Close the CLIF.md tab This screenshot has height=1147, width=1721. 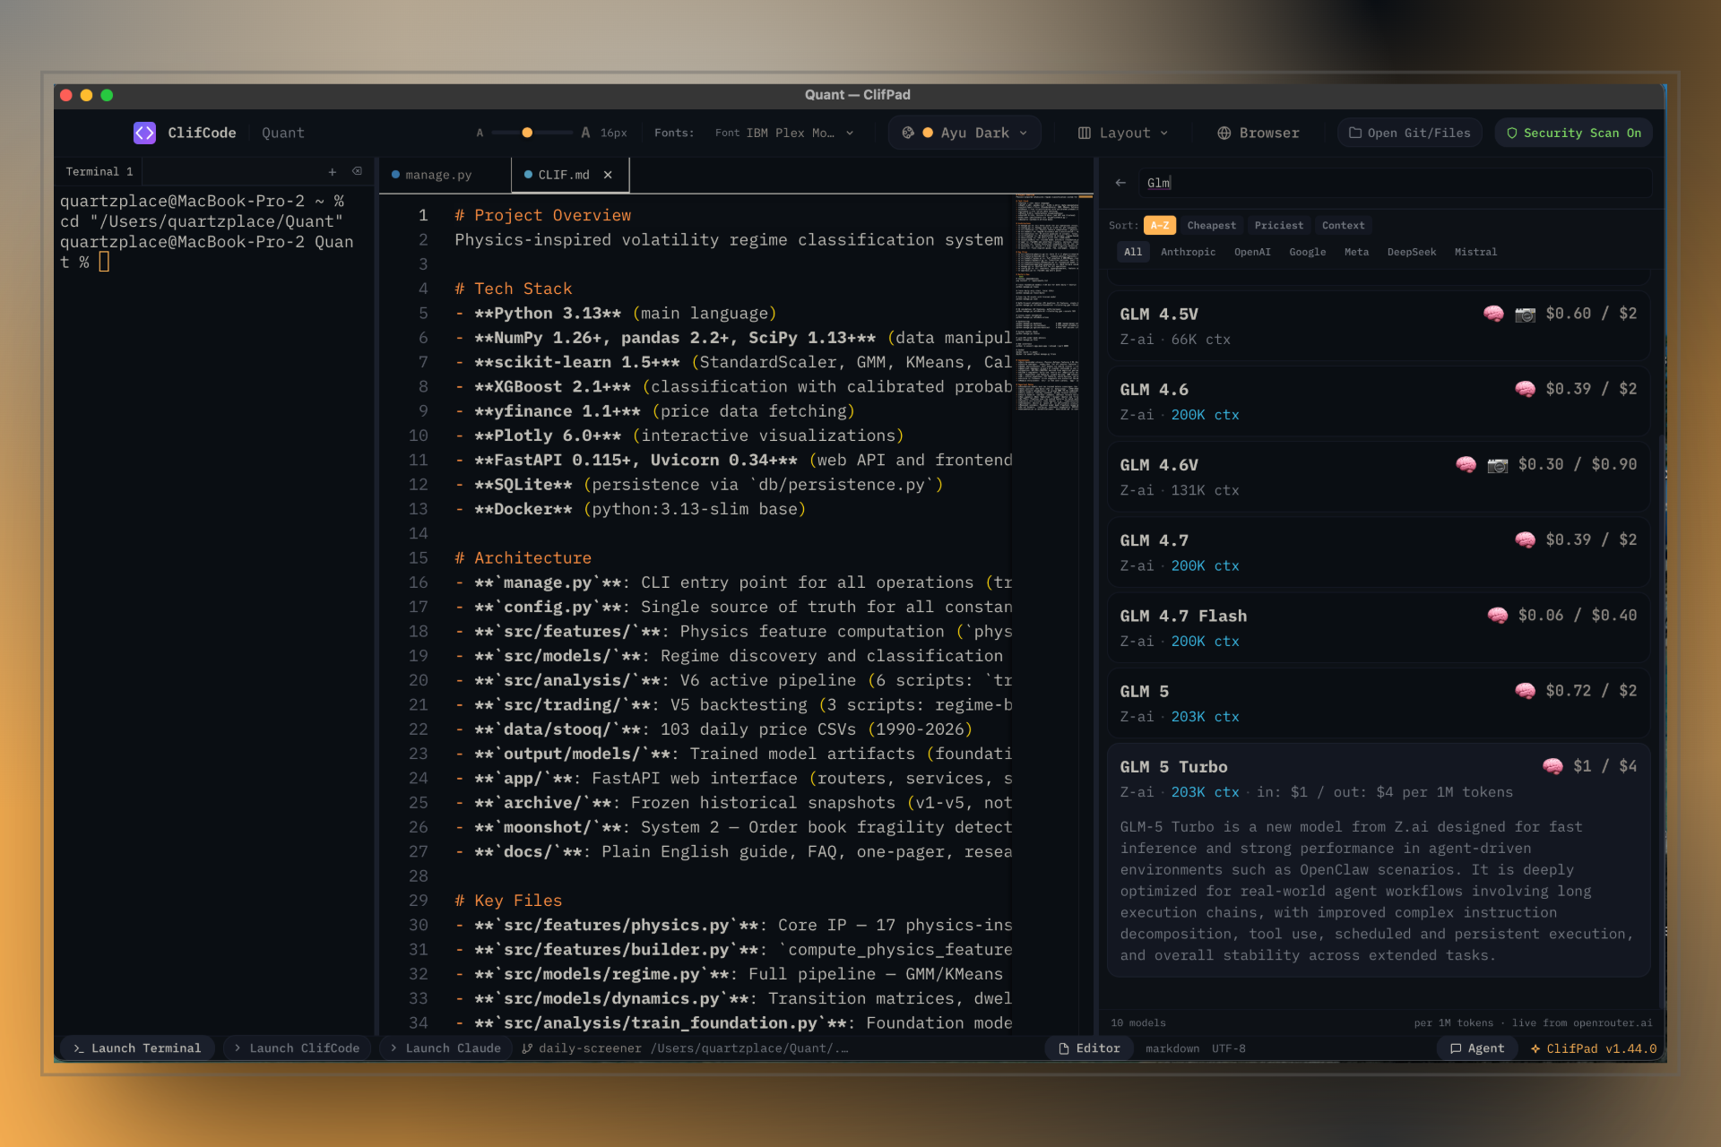click(x=608, y=175)
